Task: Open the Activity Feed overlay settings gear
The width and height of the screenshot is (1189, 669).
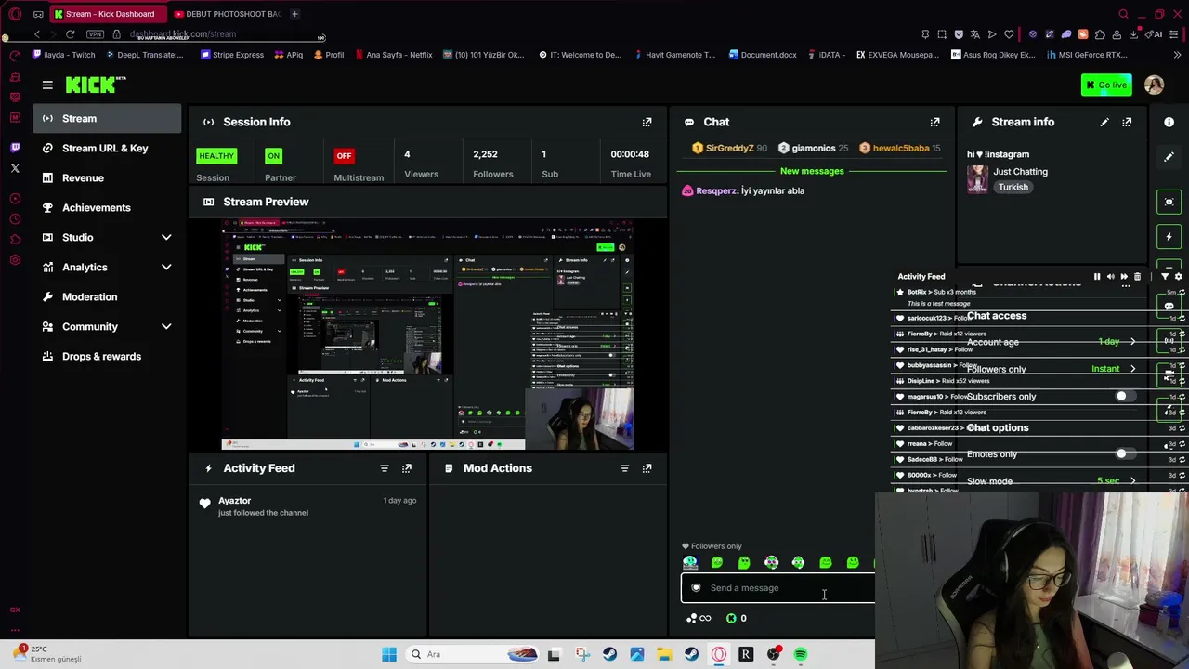Action: click(x=1179, y=277)
